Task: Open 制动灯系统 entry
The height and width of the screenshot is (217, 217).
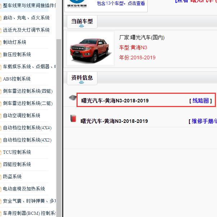Action: (x=14, y=42)
